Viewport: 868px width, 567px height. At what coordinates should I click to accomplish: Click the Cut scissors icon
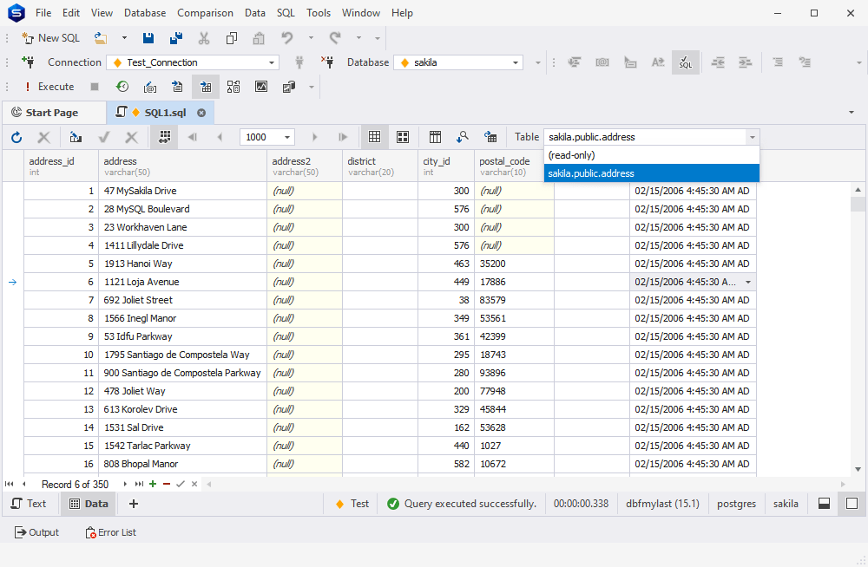click(x=204, y=38)
